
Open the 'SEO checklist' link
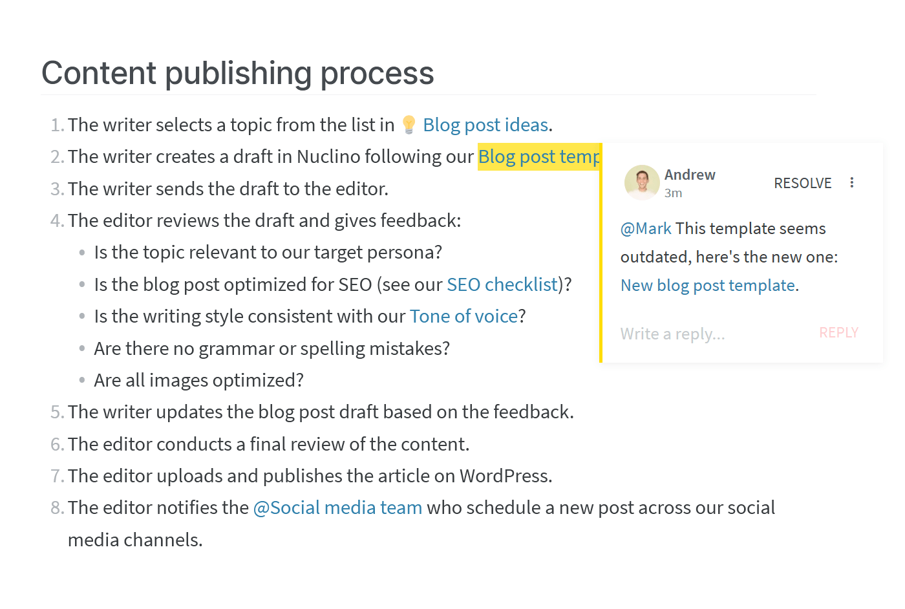(502, 284)
